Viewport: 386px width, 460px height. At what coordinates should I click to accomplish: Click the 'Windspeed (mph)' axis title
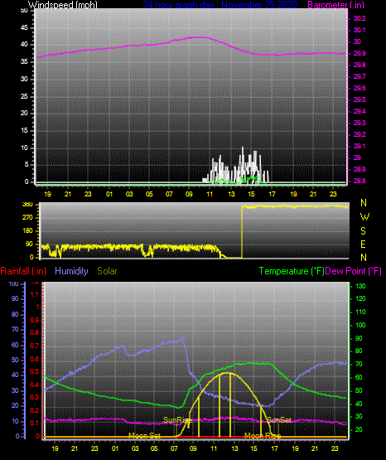coord(62,5)
